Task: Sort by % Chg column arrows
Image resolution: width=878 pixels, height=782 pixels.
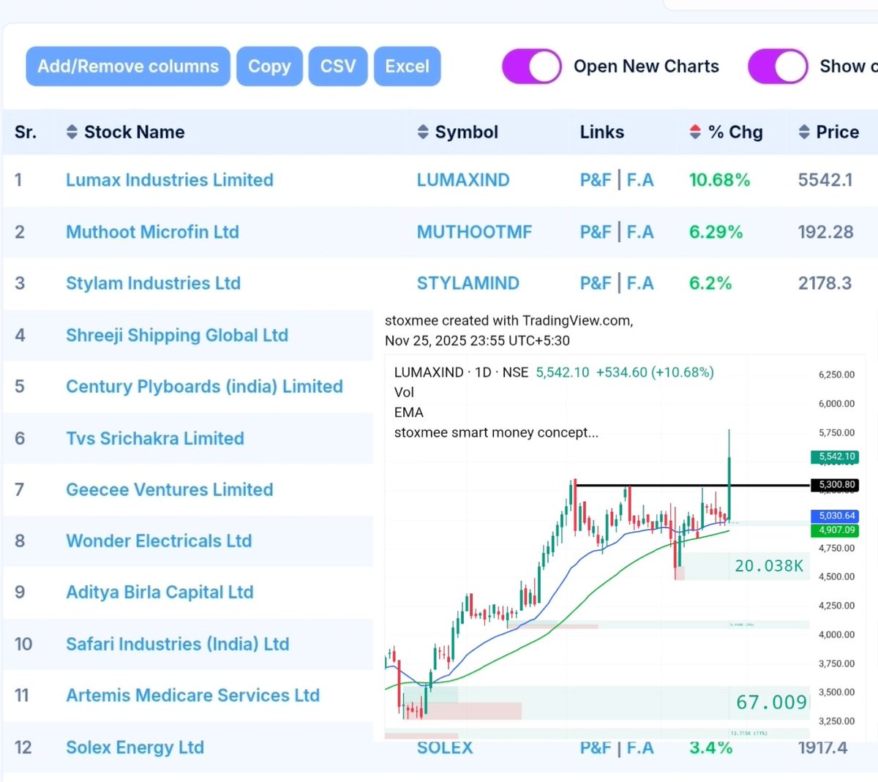Action: pyautogui.click(x=696, y=132)
